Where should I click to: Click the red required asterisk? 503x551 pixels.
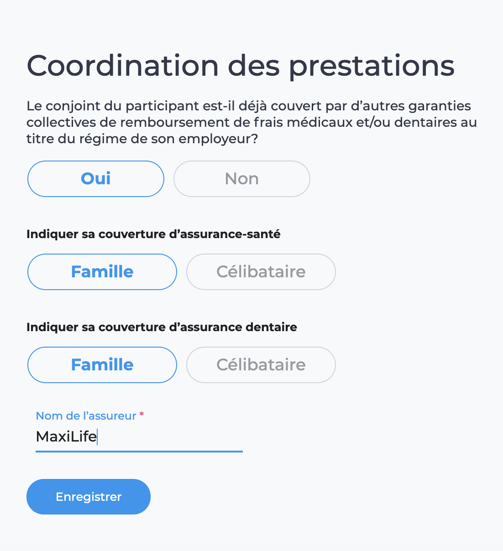click(141, 415)
